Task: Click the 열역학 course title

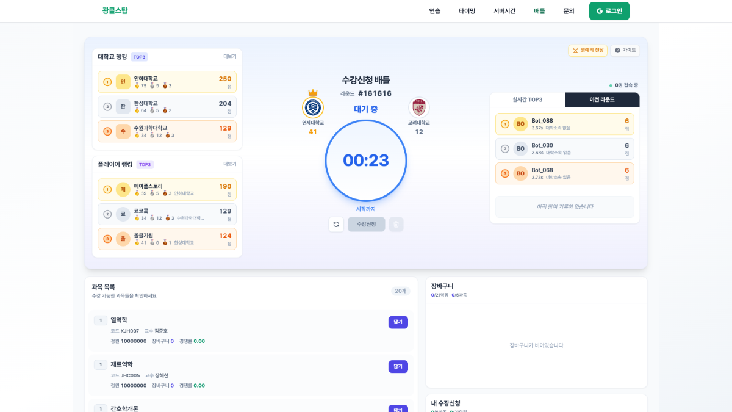Action: [x=119, y=320]
